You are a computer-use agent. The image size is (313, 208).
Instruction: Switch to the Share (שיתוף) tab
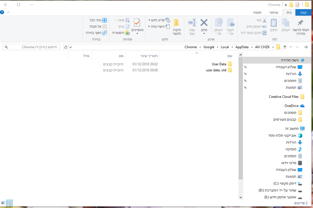(x=274, y=13)
